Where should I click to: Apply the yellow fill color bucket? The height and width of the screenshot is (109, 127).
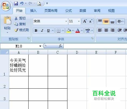coord(69,31)
